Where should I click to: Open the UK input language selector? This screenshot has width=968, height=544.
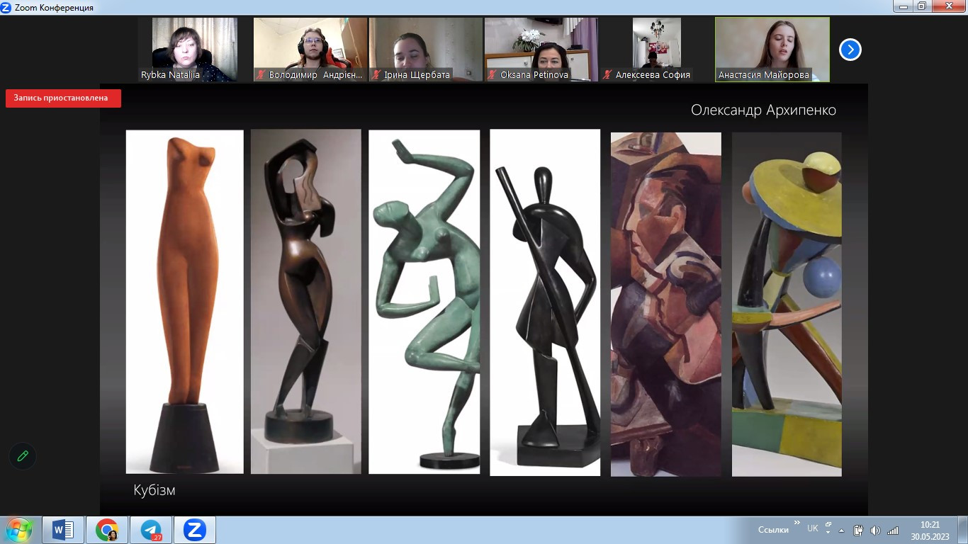(813, 528)
